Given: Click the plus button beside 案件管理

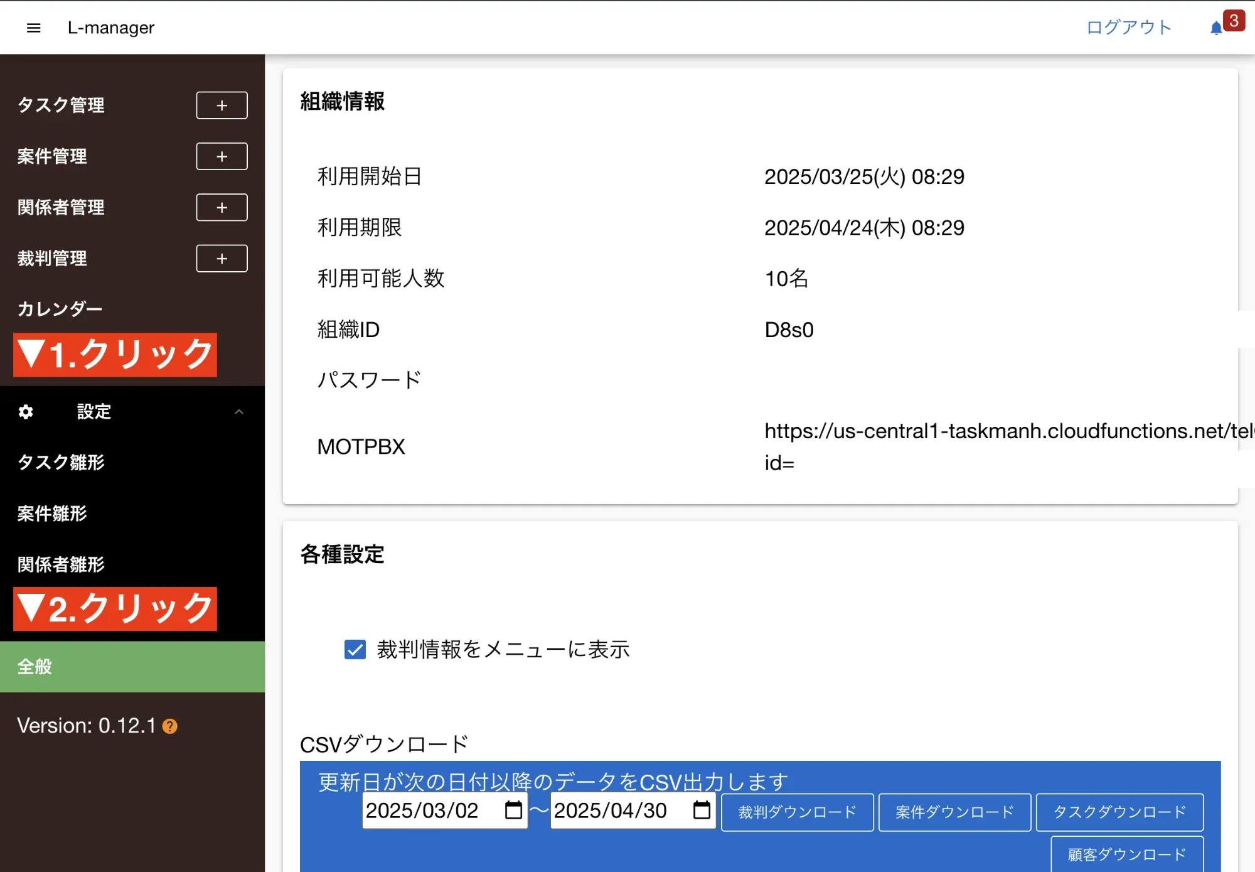Looking at the screenshot, I should 222,156.
